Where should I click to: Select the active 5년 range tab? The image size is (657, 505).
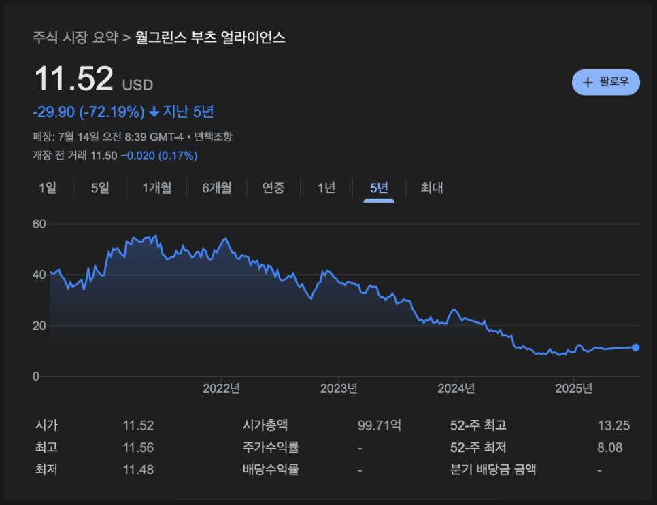coord(379,188)
